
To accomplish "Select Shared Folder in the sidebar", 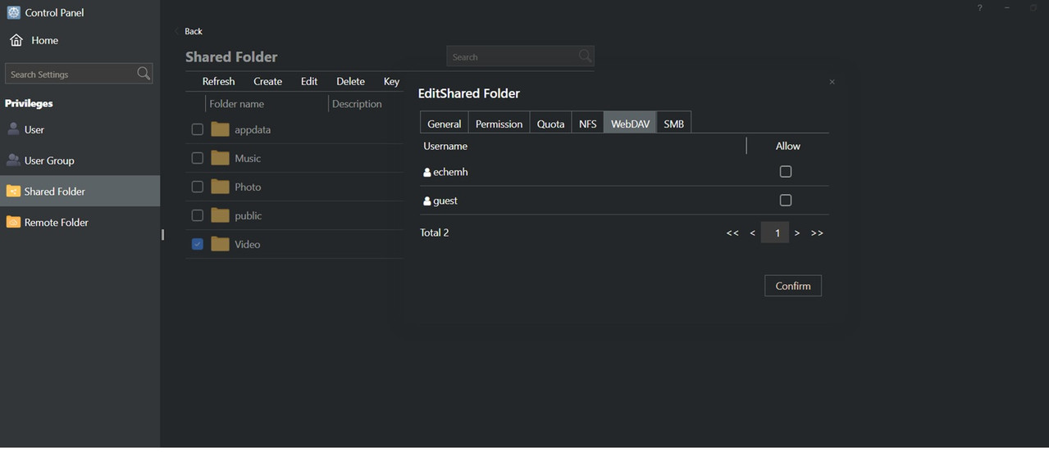I will tap(80, 191).
